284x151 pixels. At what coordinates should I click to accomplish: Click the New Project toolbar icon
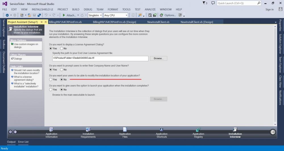[x=22, y=15]
